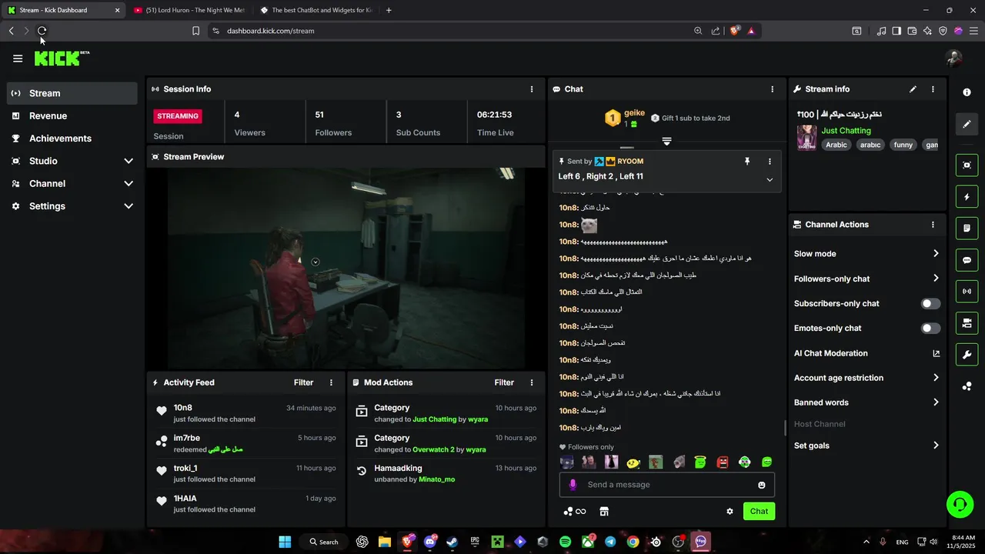Click the stream preview video
This screenshot has width=985, height=554.
point(346,268)
